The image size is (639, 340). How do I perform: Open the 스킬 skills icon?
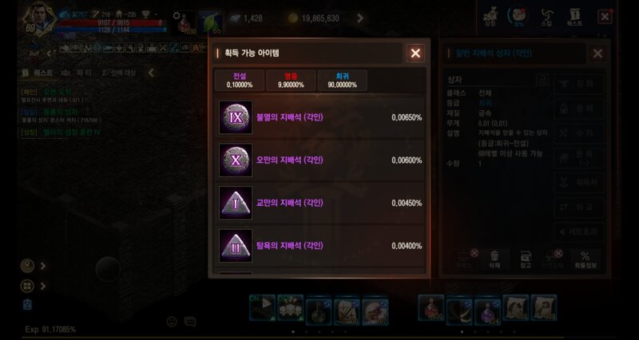(547, 17)
